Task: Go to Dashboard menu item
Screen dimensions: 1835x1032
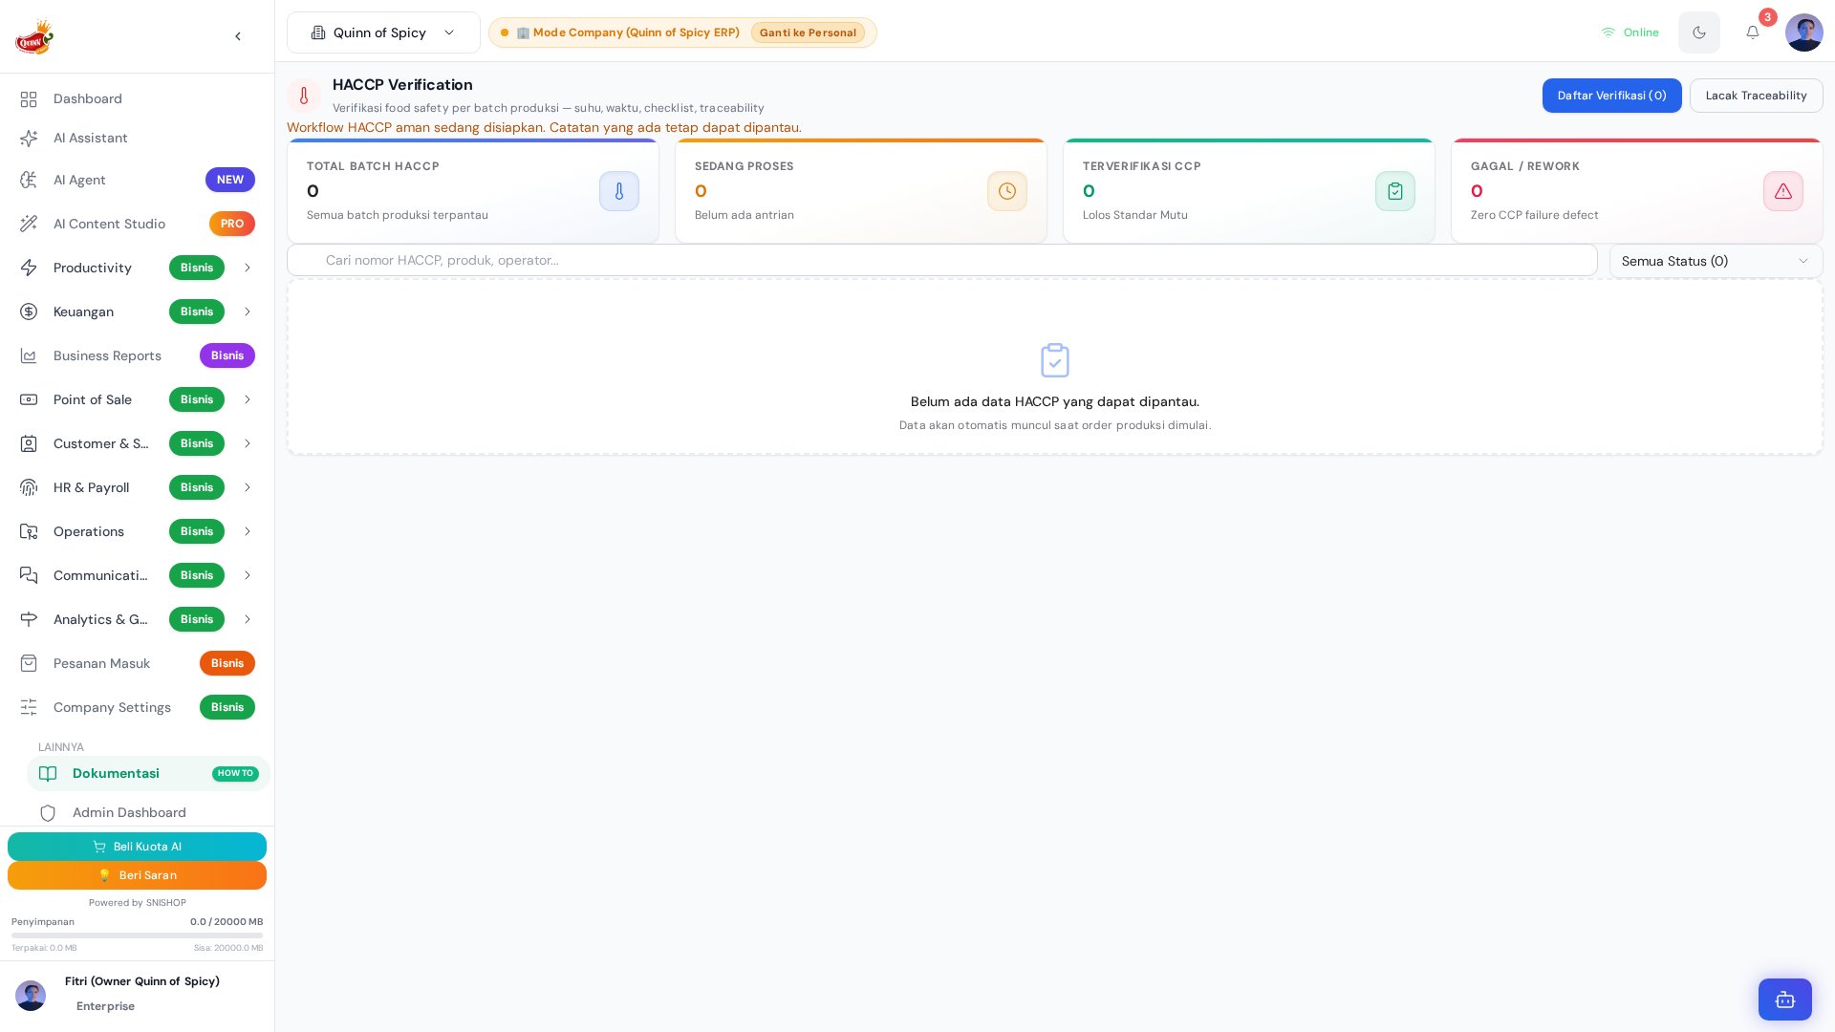Action: click(137, 99)
